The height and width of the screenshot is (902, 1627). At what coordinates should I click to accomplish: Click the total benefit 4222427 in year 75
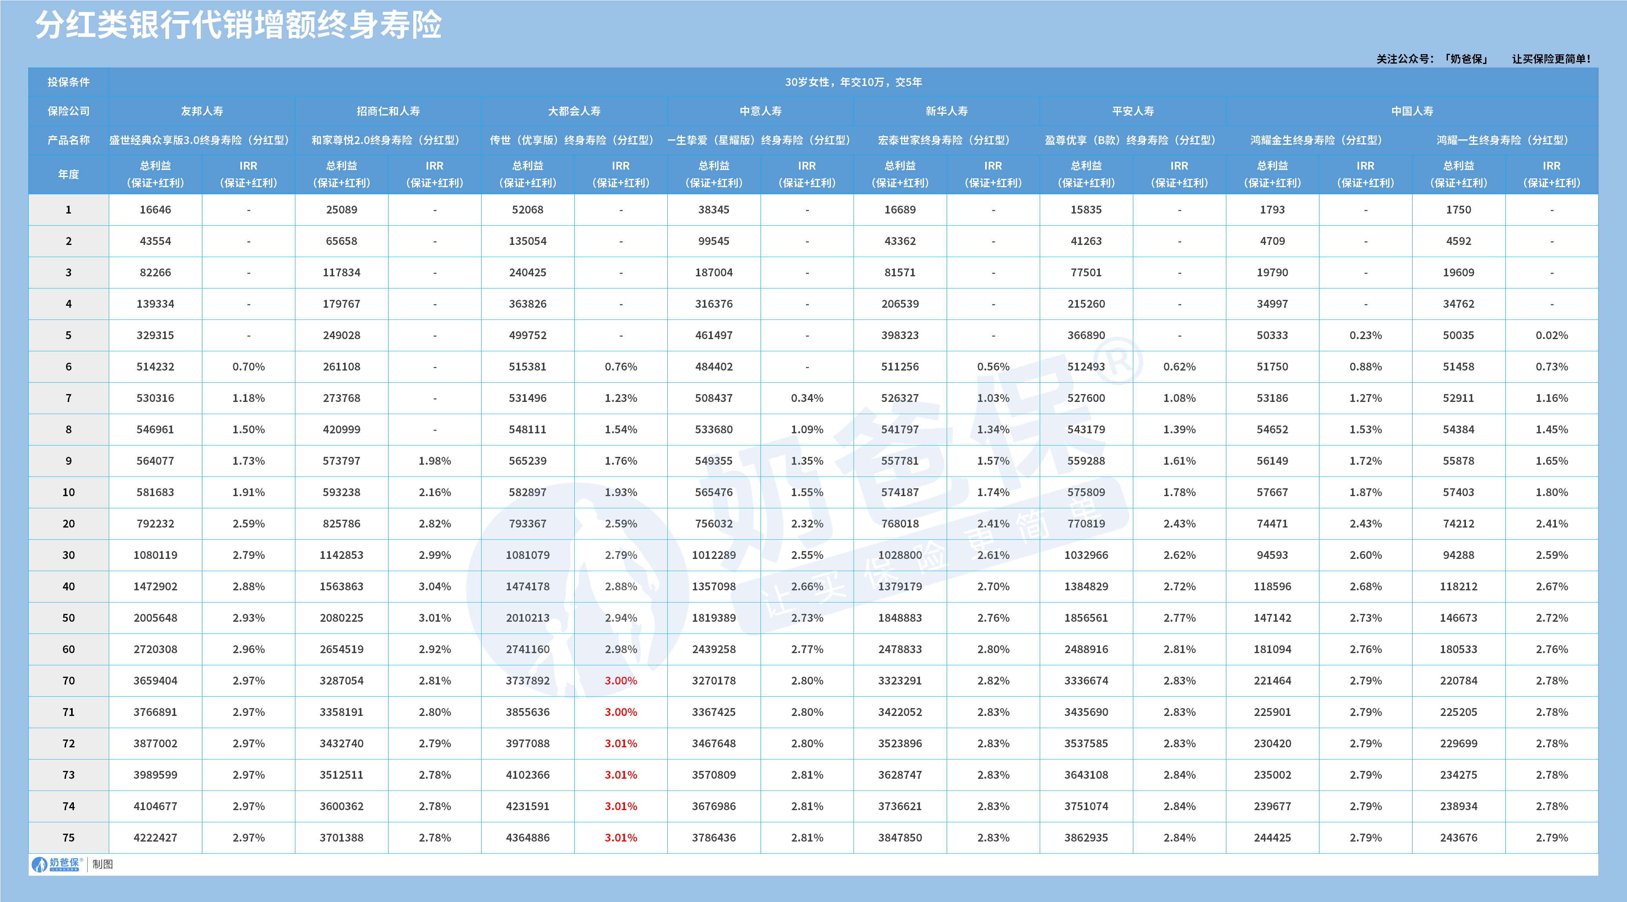point(156,838)
